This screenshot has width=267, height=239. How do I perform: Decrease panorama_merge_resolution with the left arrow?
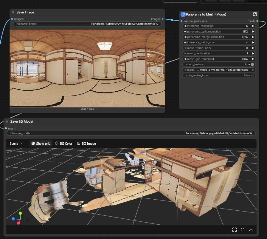(x=185, y=37)
